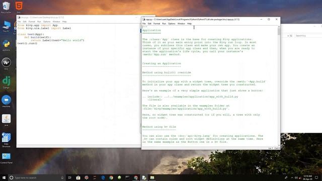Select the This PC desktop icon
The image size is (322, 181).
click(6, 26)
